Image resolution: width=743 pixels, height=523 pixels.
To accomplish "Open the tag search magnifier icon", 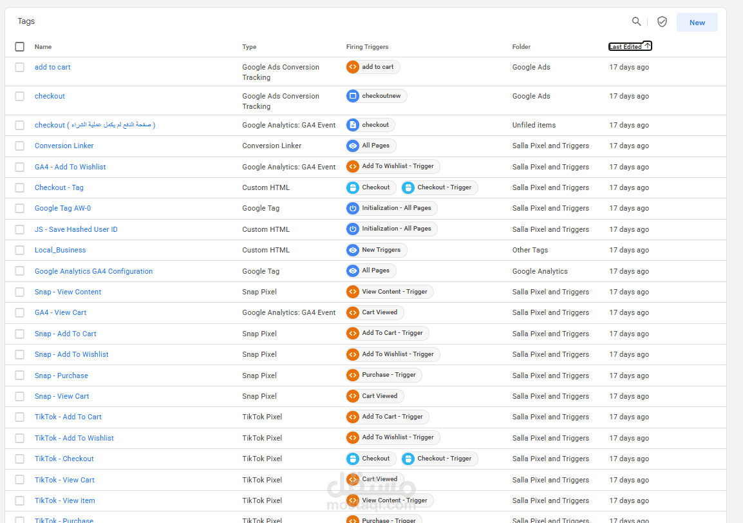I will (636, 21).
